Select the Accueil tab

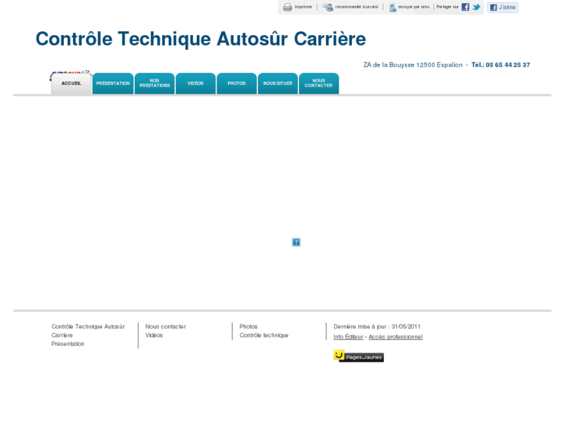(x=71, y=84)
